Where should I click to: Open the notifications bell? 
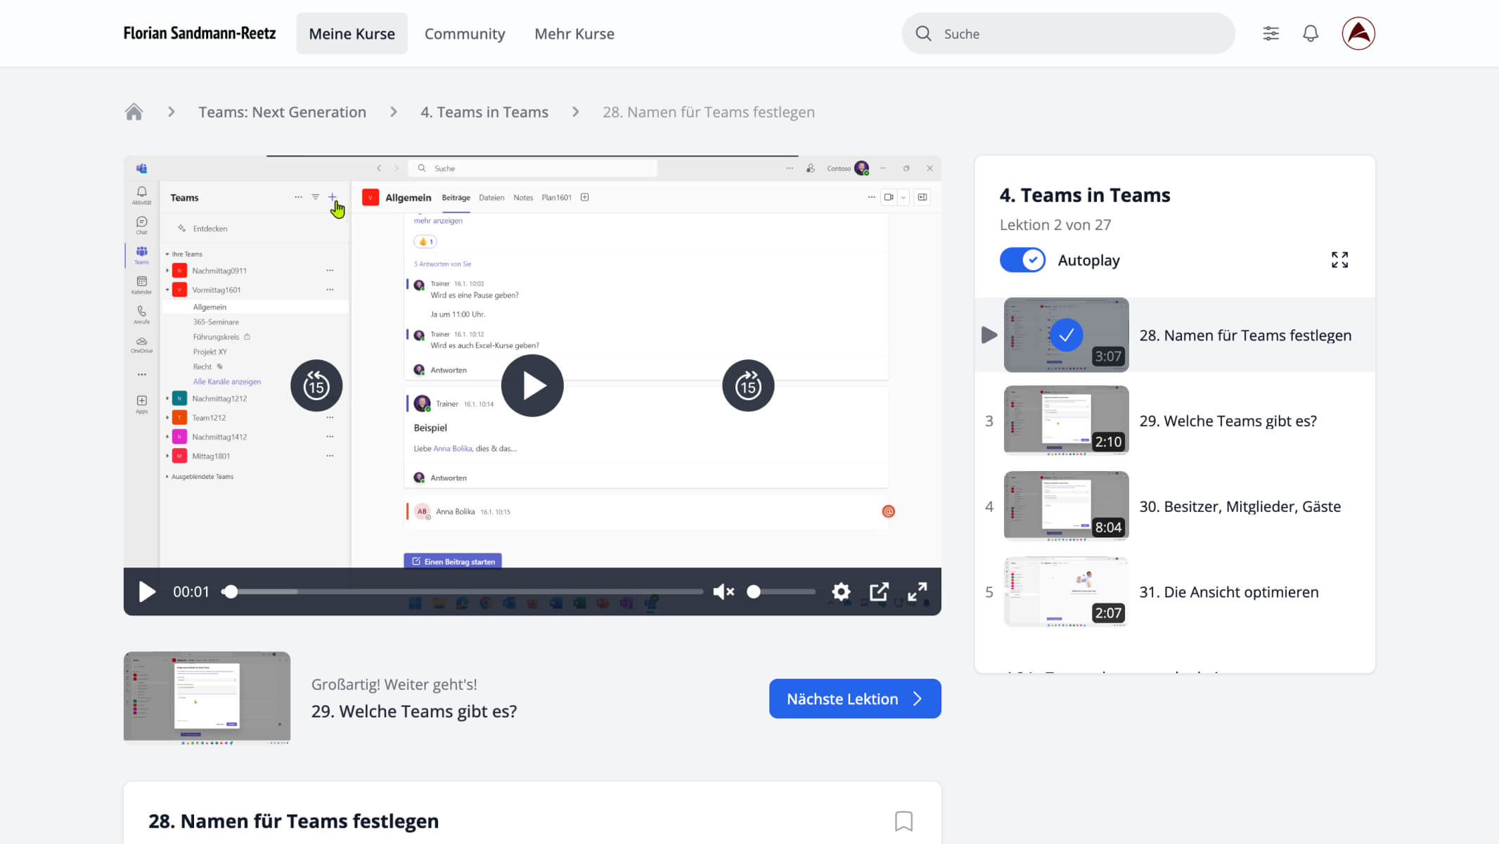coord(1311,34)
